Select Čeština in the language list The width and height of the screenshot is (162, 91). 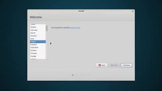(38, 27)
